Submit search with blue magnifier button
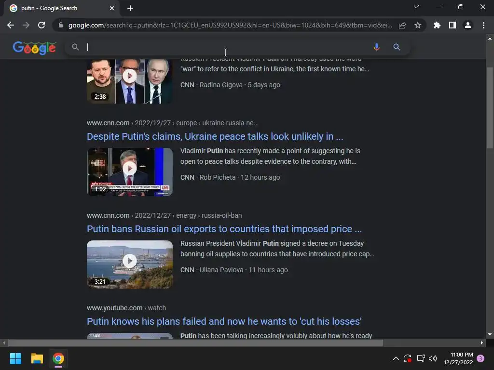Image resolution: width=494 pixels, height=370 pixels. pyautogui.click(x=397, y=47)
